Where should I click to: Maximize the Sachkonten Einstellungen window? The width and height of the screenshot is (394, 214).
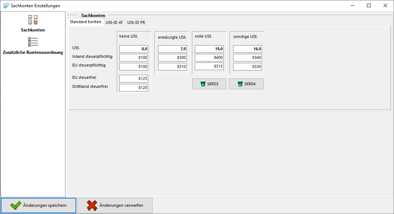click(368, 5)
